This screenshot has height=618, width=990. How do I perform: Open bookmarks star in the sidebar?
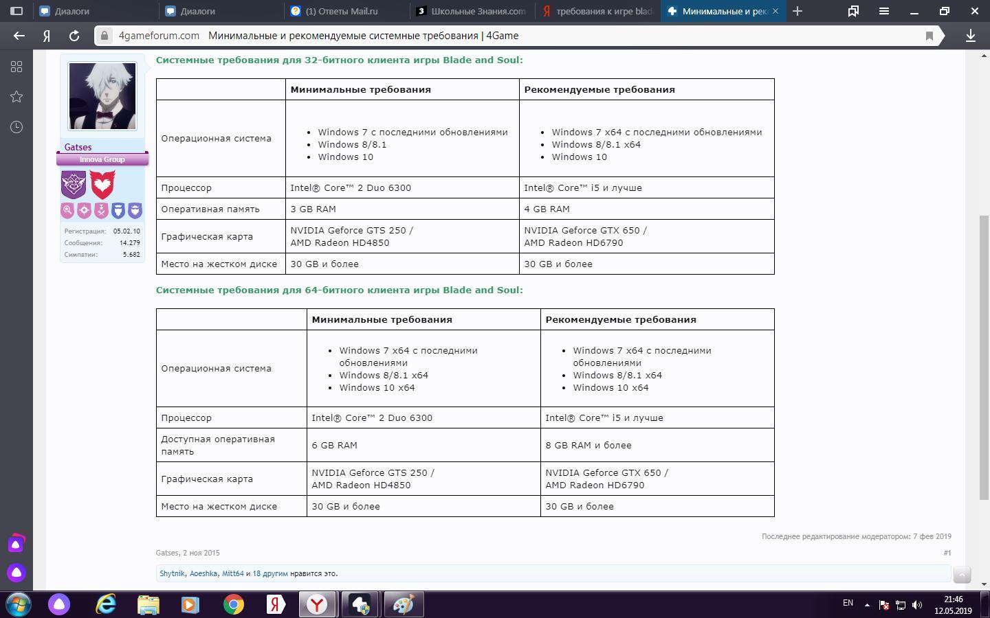click(16, 97)
